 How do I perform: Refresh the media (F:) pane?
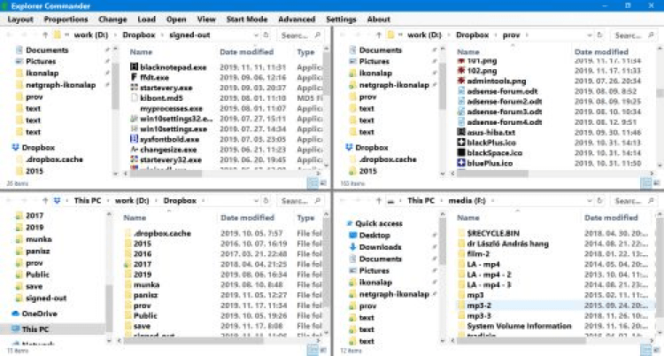click(599, 200)
